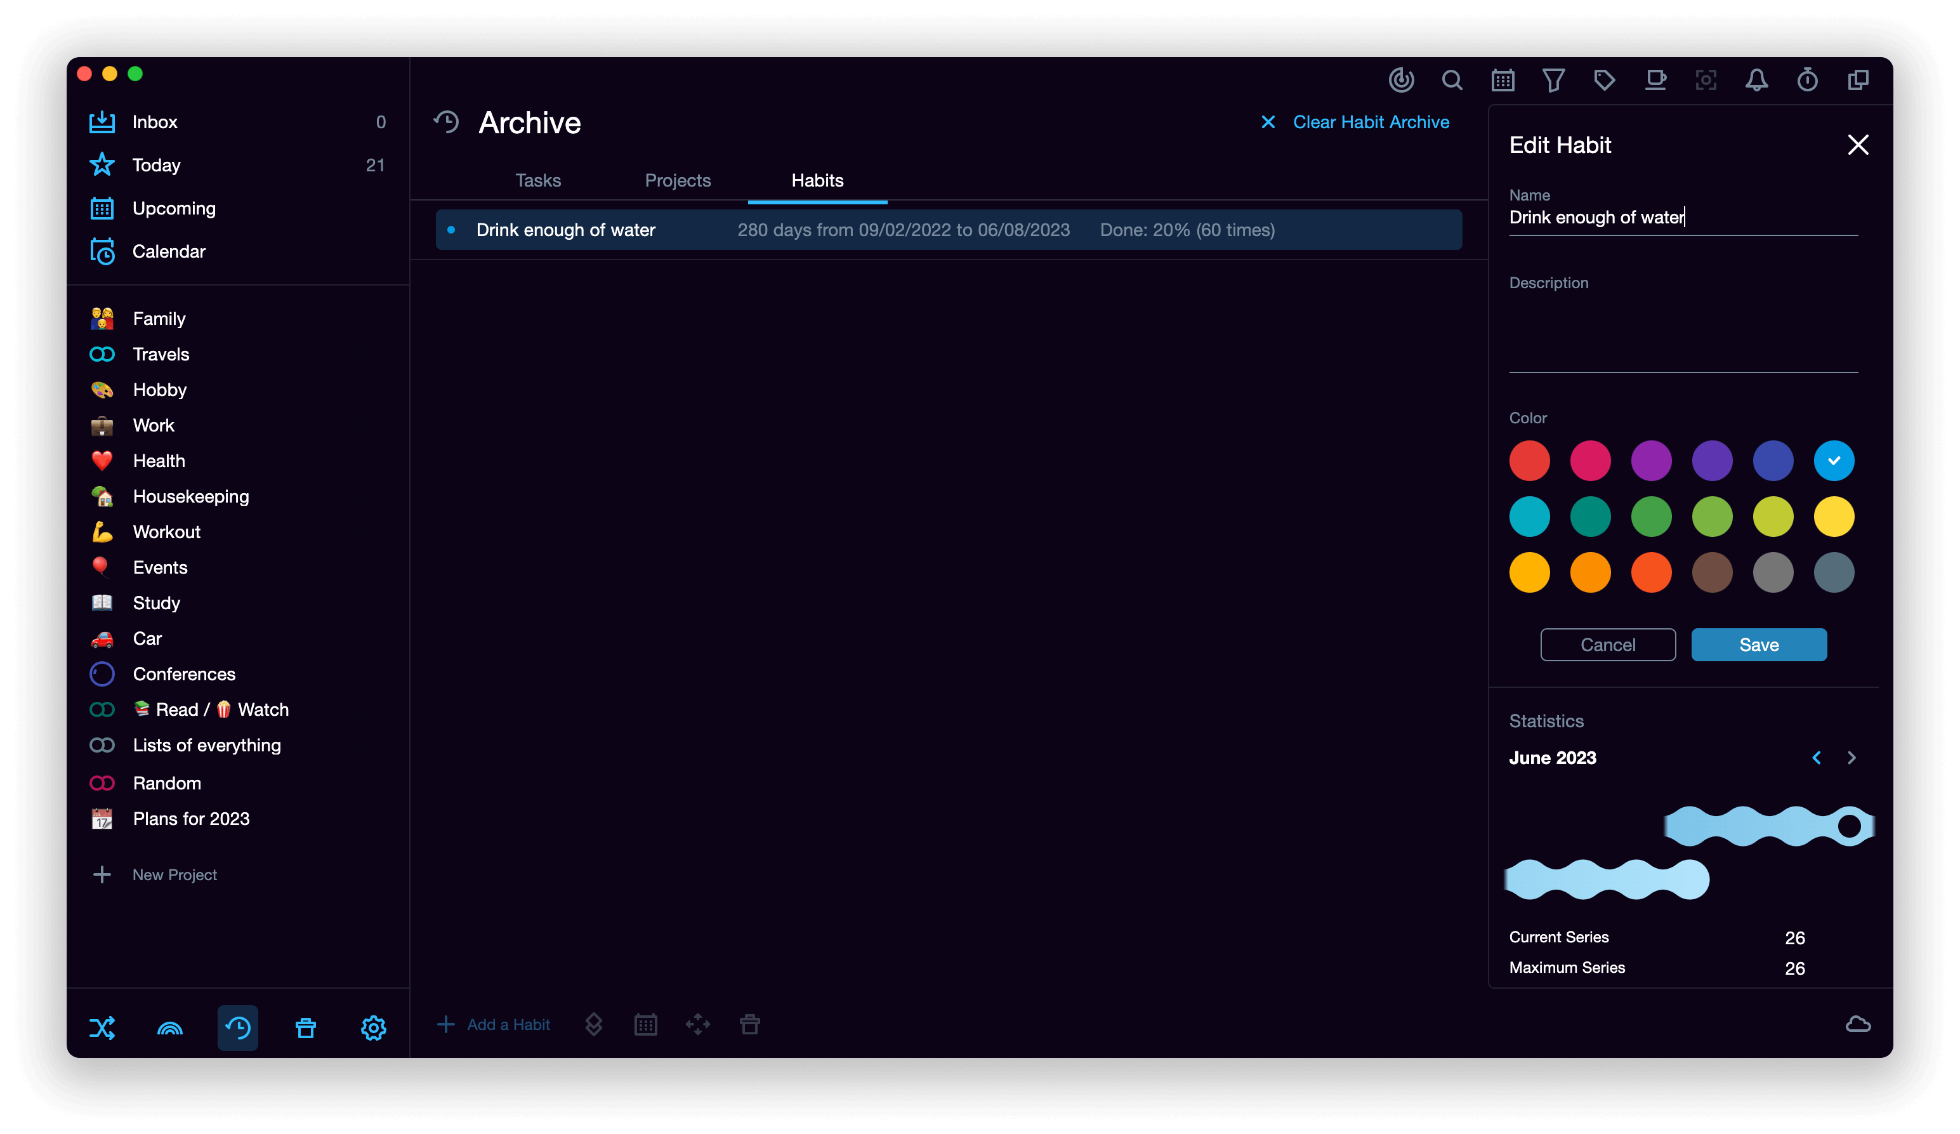Screen dimensions: 1960x1134
Task: Open the Family project
Action: tap(238, 319)
